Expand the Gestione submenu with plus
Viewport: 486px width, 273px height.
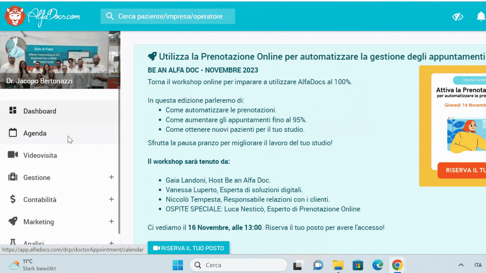[x=111, y=177]
